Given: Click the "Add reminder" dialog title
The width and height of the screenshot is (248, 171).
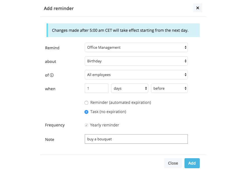Looking at the screenshot, I should pyautogui.click(x=59, y=8).
